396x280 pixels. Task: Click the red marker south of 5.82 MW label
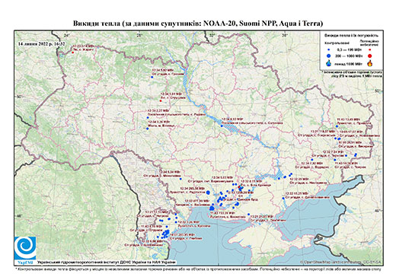[x=161, y=101]
